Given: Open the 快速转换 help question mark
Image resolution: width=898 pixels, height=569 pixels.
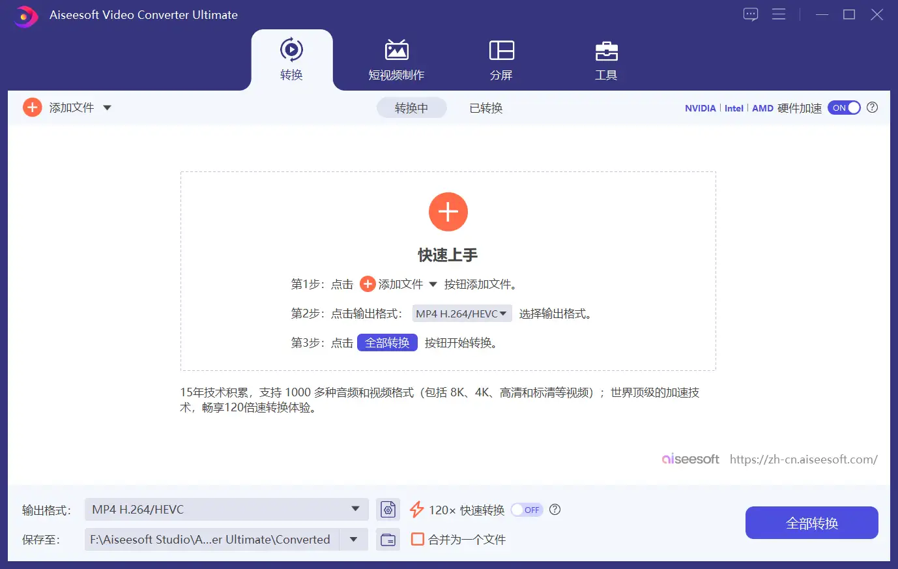Looking at the screenshot, I should (x=555, y=510).
